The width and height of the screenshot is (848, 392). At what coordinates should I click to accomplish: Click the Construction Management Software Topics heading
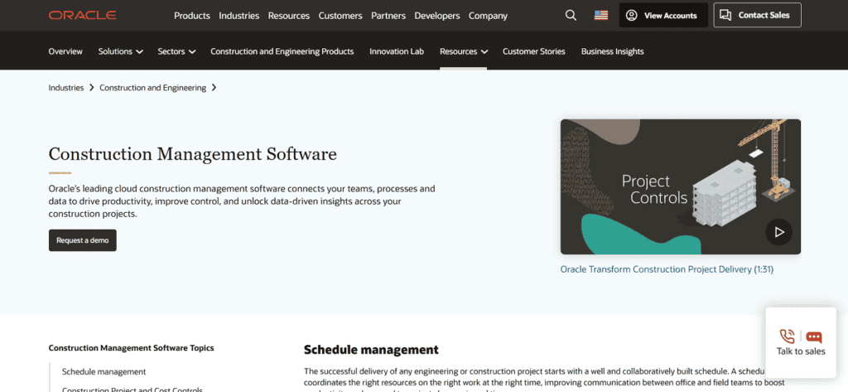(132, 348)
